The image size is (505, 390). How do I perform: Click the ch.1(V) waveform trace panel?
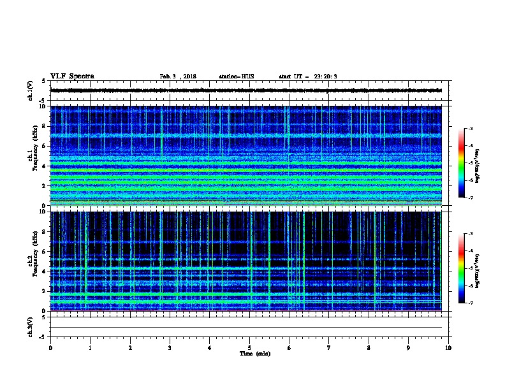[x=249, y=90]
